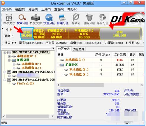Open the 分区(P) menu
The width and height of the screenshot is (146, 126).
[33, 9]
